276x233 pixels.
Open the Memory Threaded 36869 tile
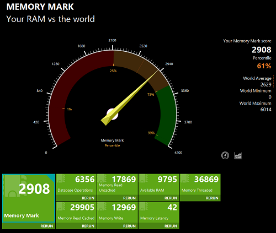pos(200,185)
